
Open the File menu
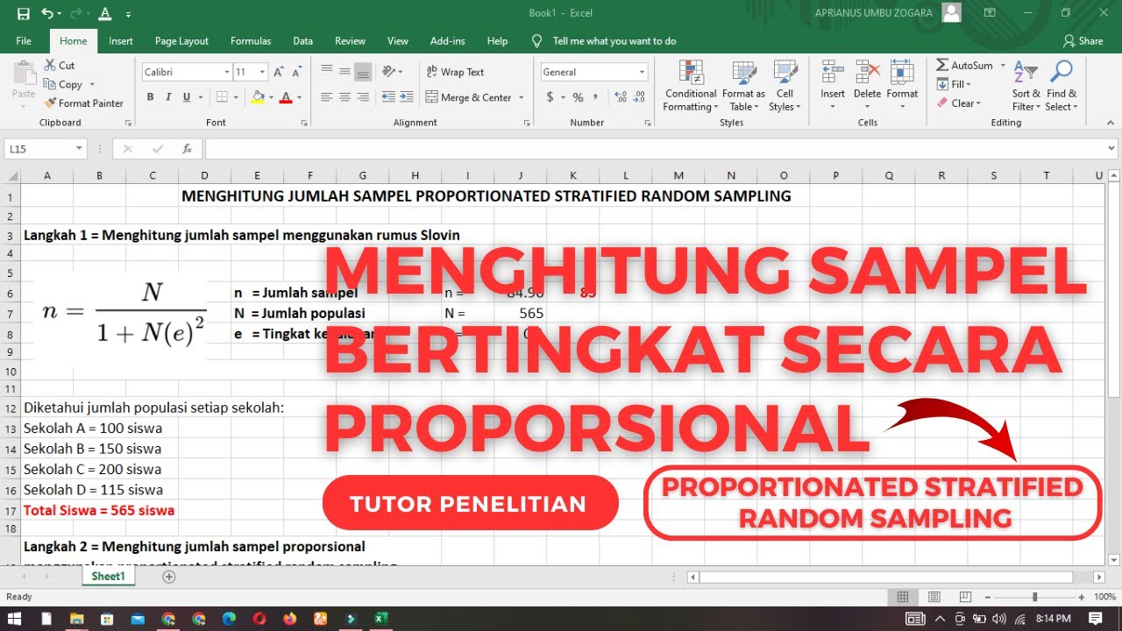coord(24,41)
